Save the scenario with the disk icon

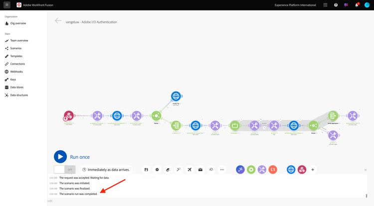click(x=146, y=170)
